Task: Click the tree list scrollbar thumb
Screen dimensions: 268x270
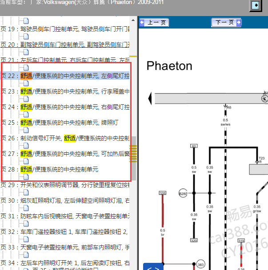Action: click(x=134, y=158)
